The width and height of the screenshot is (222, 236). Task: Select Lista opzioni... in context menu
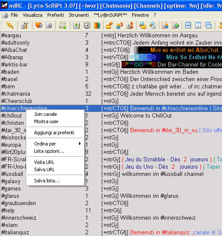(49, 151)
